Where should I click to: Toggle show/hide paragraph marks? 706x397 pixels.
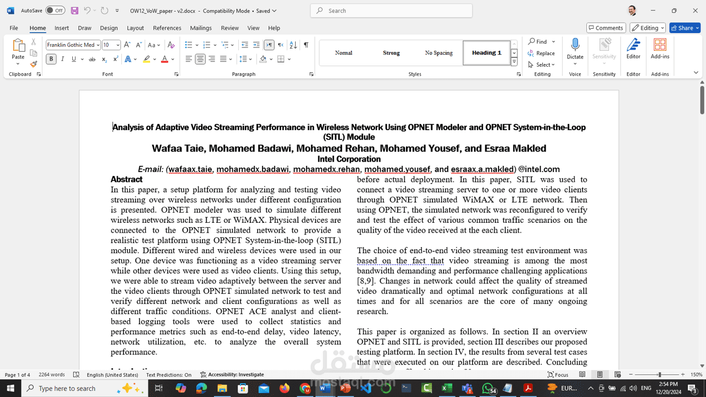(x=306, y=45)
